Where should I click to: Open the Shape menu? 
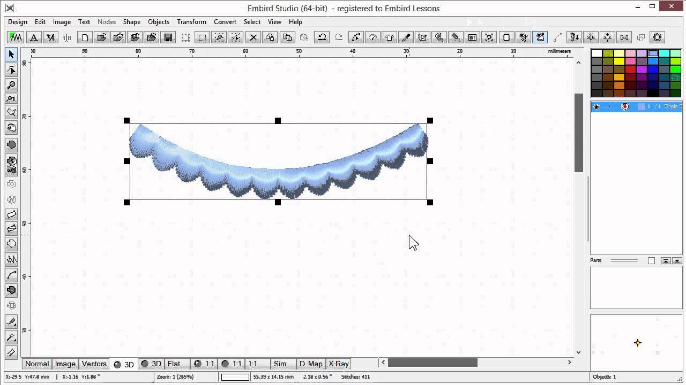131,22
